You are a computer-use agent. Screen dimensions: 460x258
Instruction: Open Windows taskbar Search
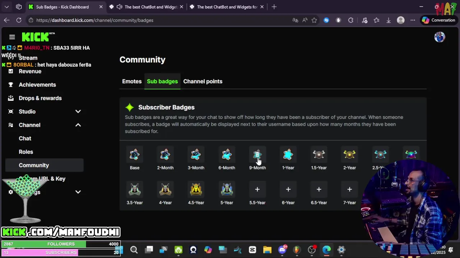pos(134,250)
